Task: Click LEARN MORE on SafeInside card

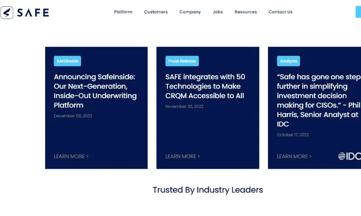Action: [x=71, y=156]
